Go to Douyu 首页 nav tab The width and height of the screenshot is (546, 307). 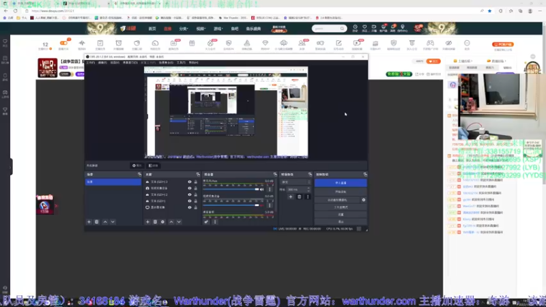click(x=152, y=29)
